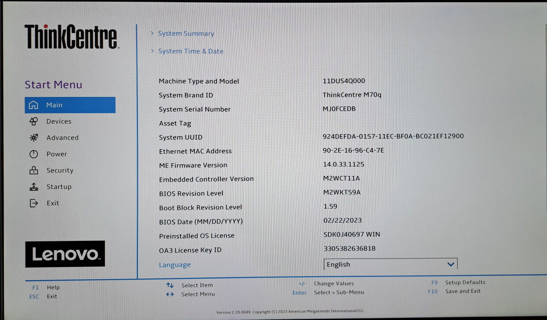Click the BIOS revision M2WKT59A

(x=342, y=192)
